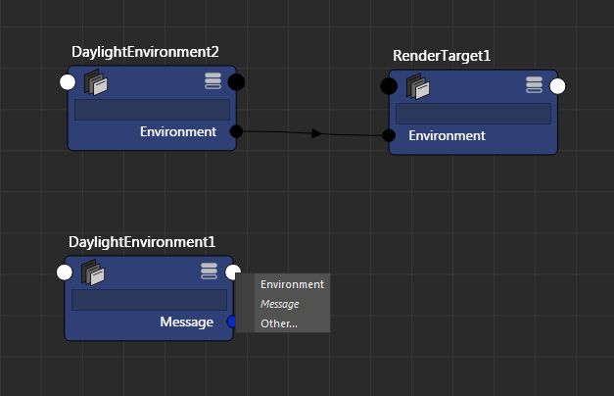Select Other... in the popup menu
This screenshot has width=614, height=396.
[279, 323]
